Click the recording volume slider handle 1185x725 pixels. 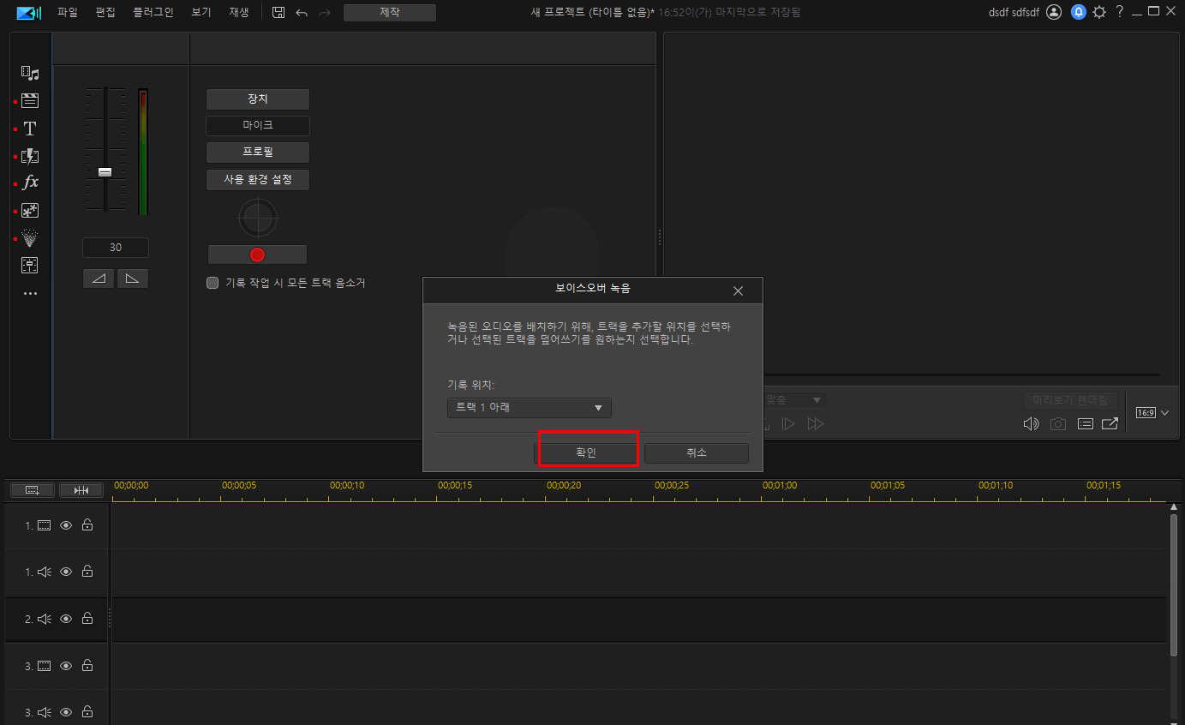pyautogui.click(x=105, y=172)
